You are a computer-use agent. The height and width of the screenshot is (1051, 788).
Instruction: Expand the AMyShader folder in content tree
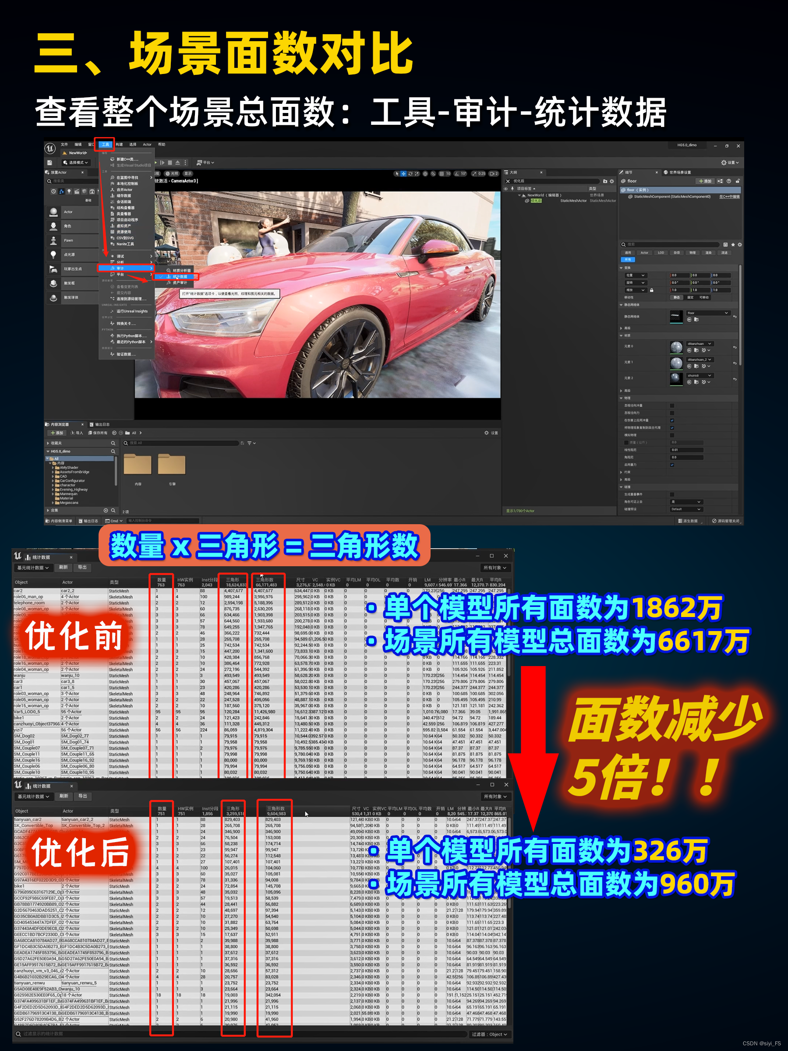tap(53, 468)
